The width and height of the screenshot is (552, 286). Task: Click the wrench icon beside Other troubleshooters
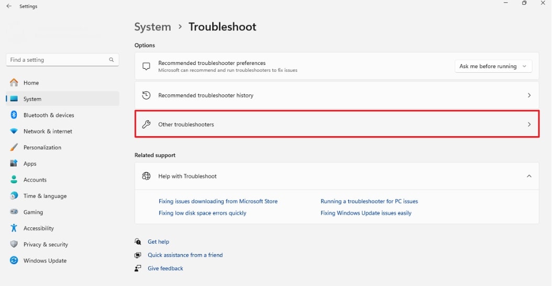coord(146,124)
